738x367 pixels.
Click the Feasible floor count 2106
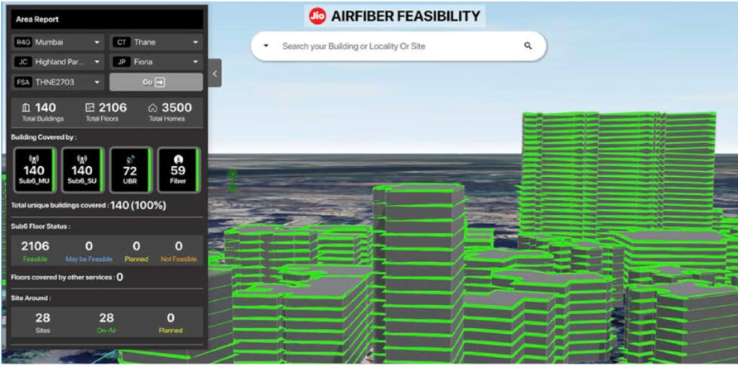click(x=35, y=246)
